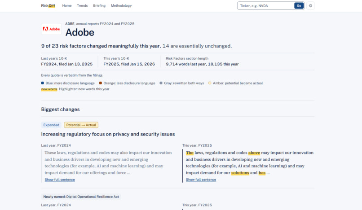This screenshot has height=210, width=362.
Task: Toggle the light/dark theme sun icon
Action: click(x=310, y=6)
